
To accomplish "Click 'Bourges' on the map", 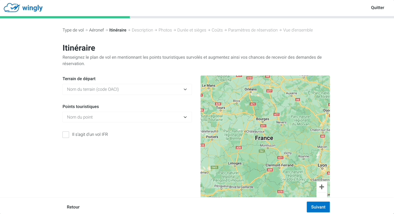I will point(263,119).
